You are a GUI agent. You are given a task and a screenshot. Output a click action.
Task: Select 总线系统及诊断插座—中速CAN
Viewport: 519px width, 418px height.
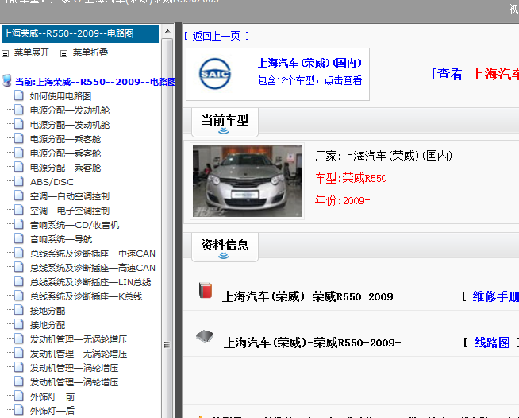(93, 254)
